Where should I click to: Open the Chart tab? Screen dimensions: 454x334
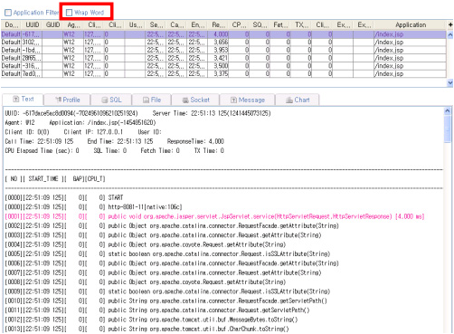tap(298, 100)
